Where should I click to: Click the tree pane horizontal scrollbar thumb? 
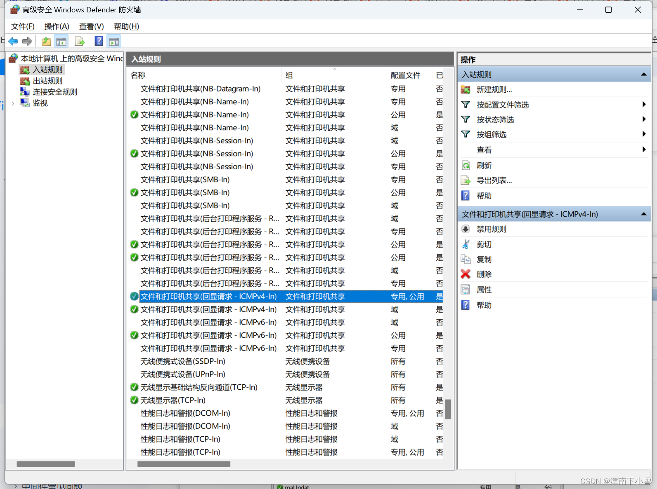(x=46, y=464)
